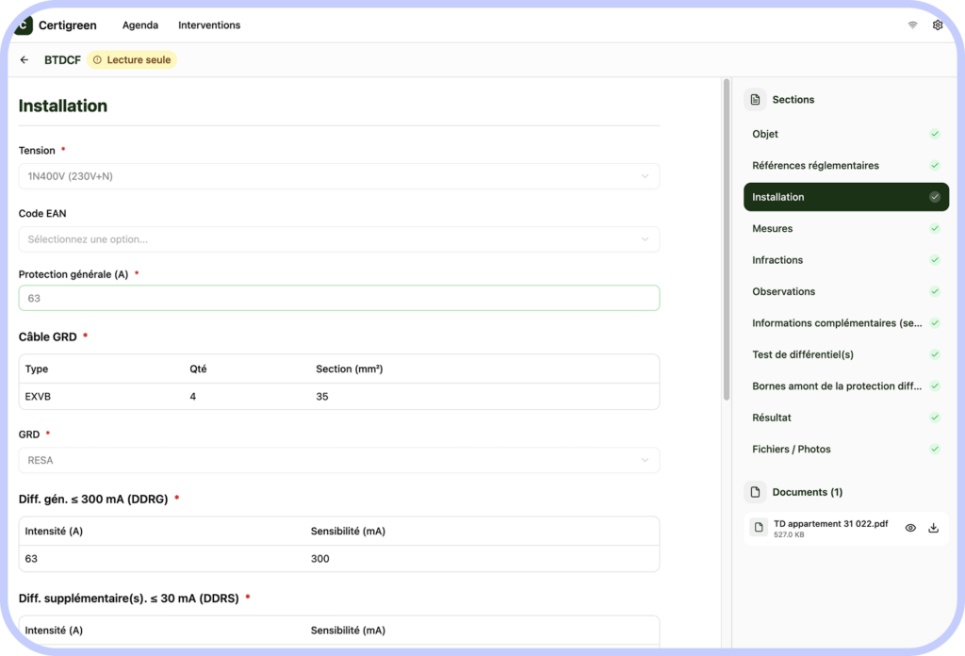Click the TD appartement 31 022.pdf filename
The height and width of the screenshot is (656, 965).
point(830,524)
